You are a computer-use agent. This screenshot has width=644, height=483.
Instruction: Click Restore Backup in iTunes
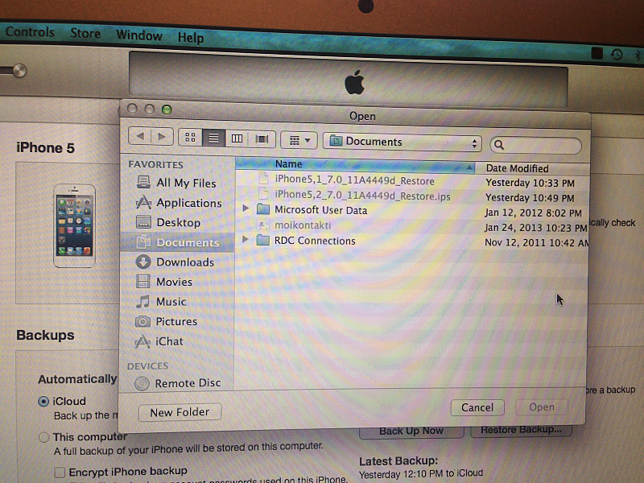point(521,430)
